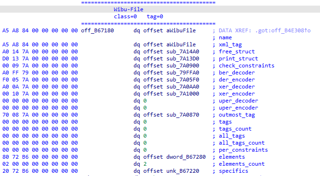
Task: Select the specifics comment
Action: (233, 171)
